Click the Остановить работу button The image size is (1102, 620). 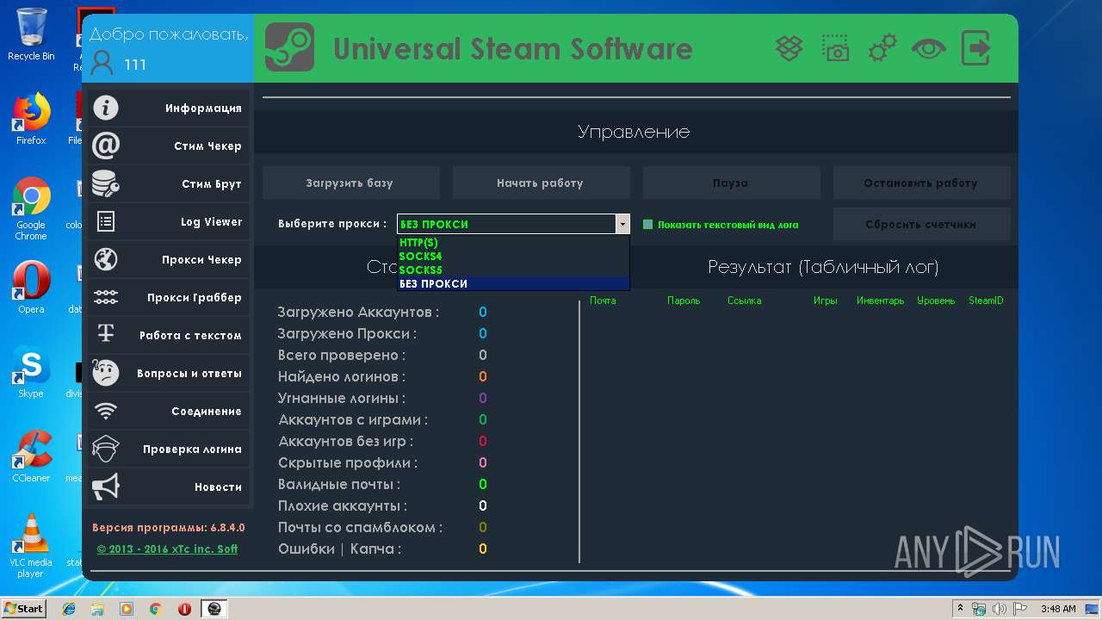pos(921,183)
